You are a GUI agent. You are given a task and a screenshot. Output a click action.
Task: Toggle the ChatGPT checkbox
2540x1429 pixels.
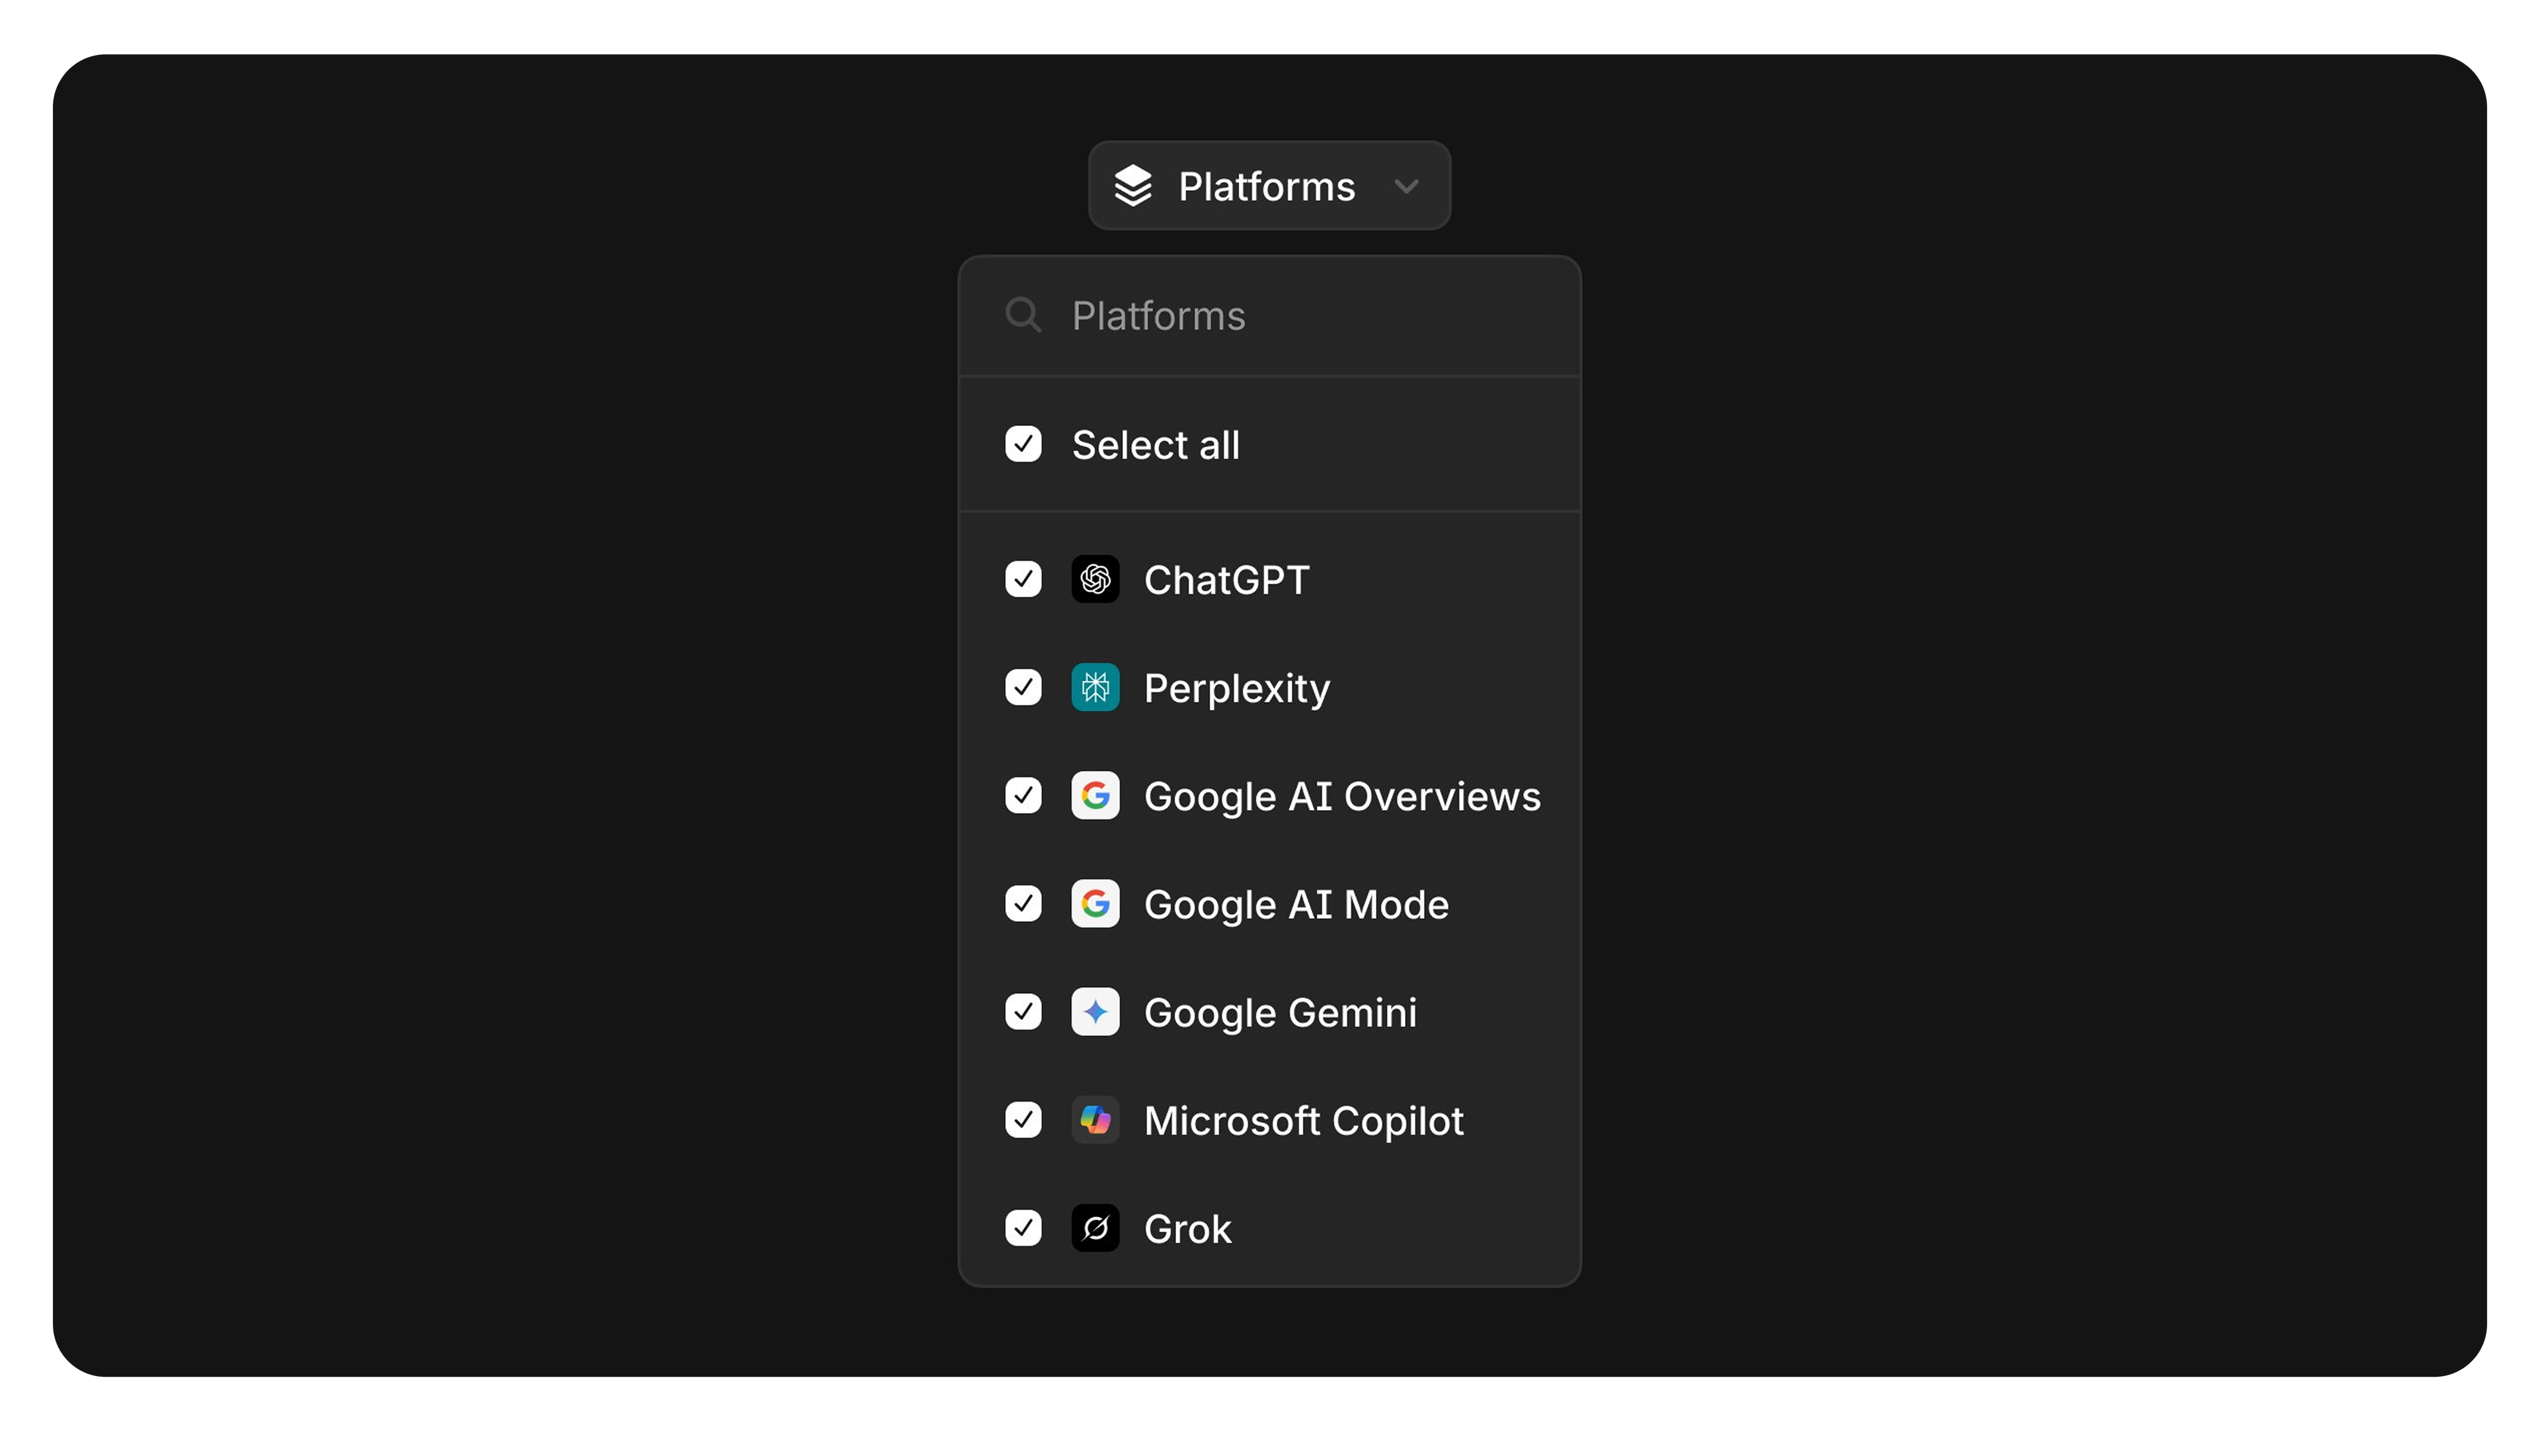(x=1023, y=579)
